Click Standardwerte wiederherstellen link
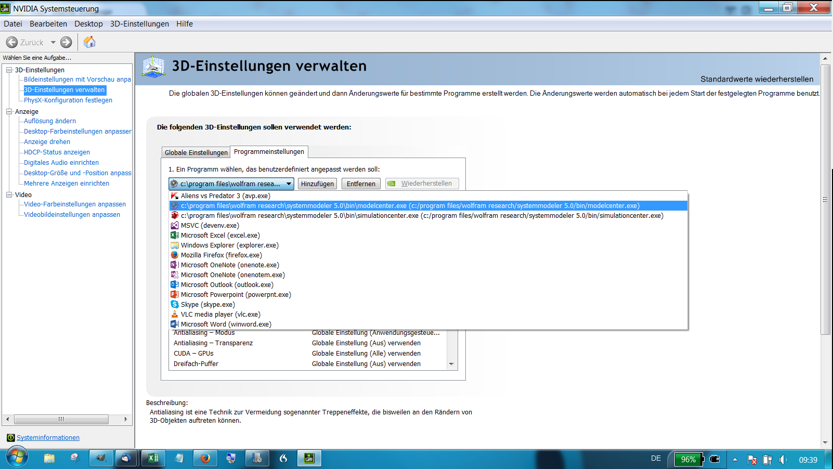 [757, 79]
